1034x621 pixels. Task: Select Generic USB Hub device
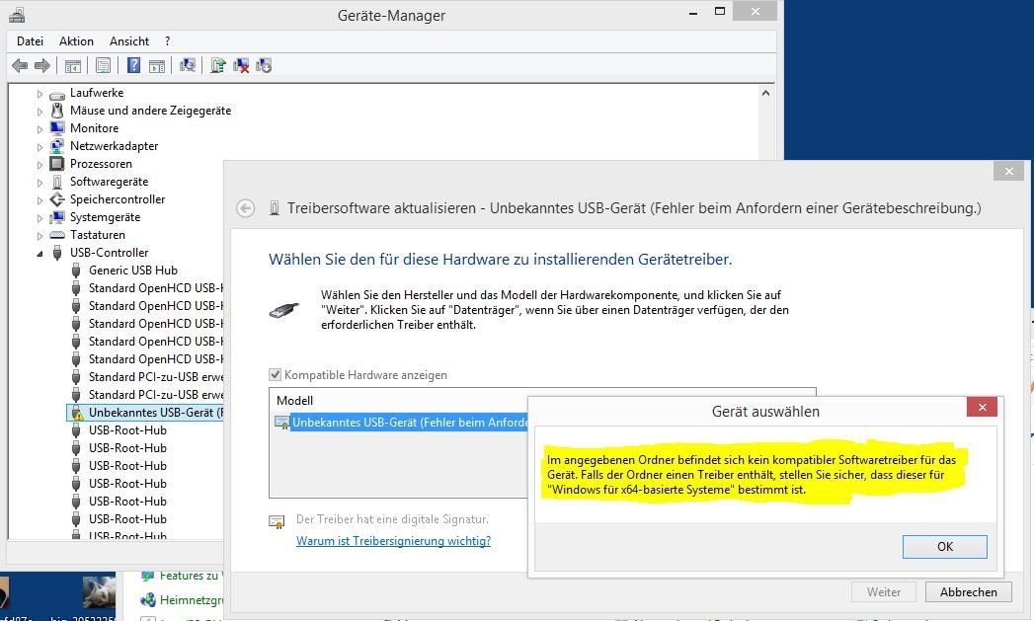132,271
